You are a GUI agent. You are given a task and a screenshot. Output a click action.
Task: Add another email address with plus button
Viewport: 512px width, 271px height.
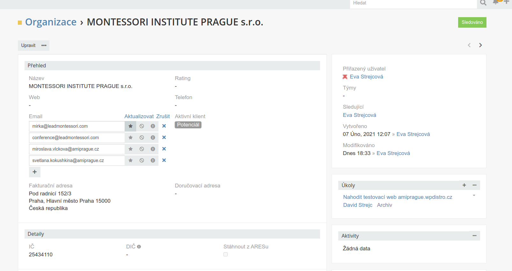(x=35, y=172)
